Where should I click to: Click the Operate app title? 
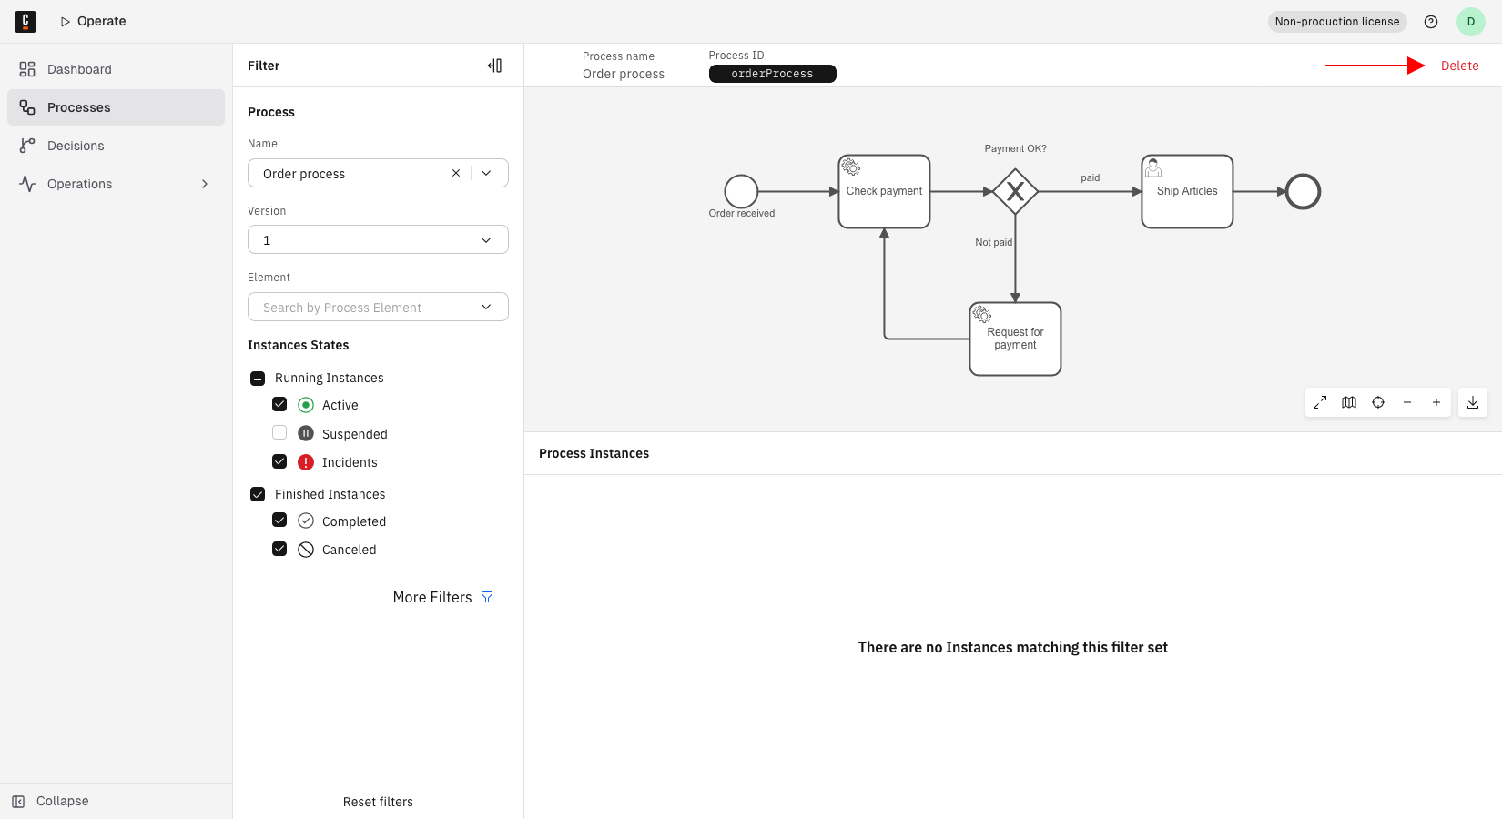101,21
